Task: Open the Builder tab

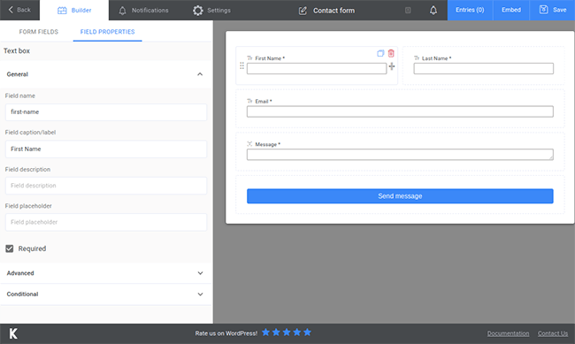Action: click(74, 11)
